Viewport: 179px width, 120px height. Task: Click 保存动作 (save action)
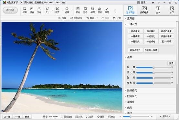[76, 18]
